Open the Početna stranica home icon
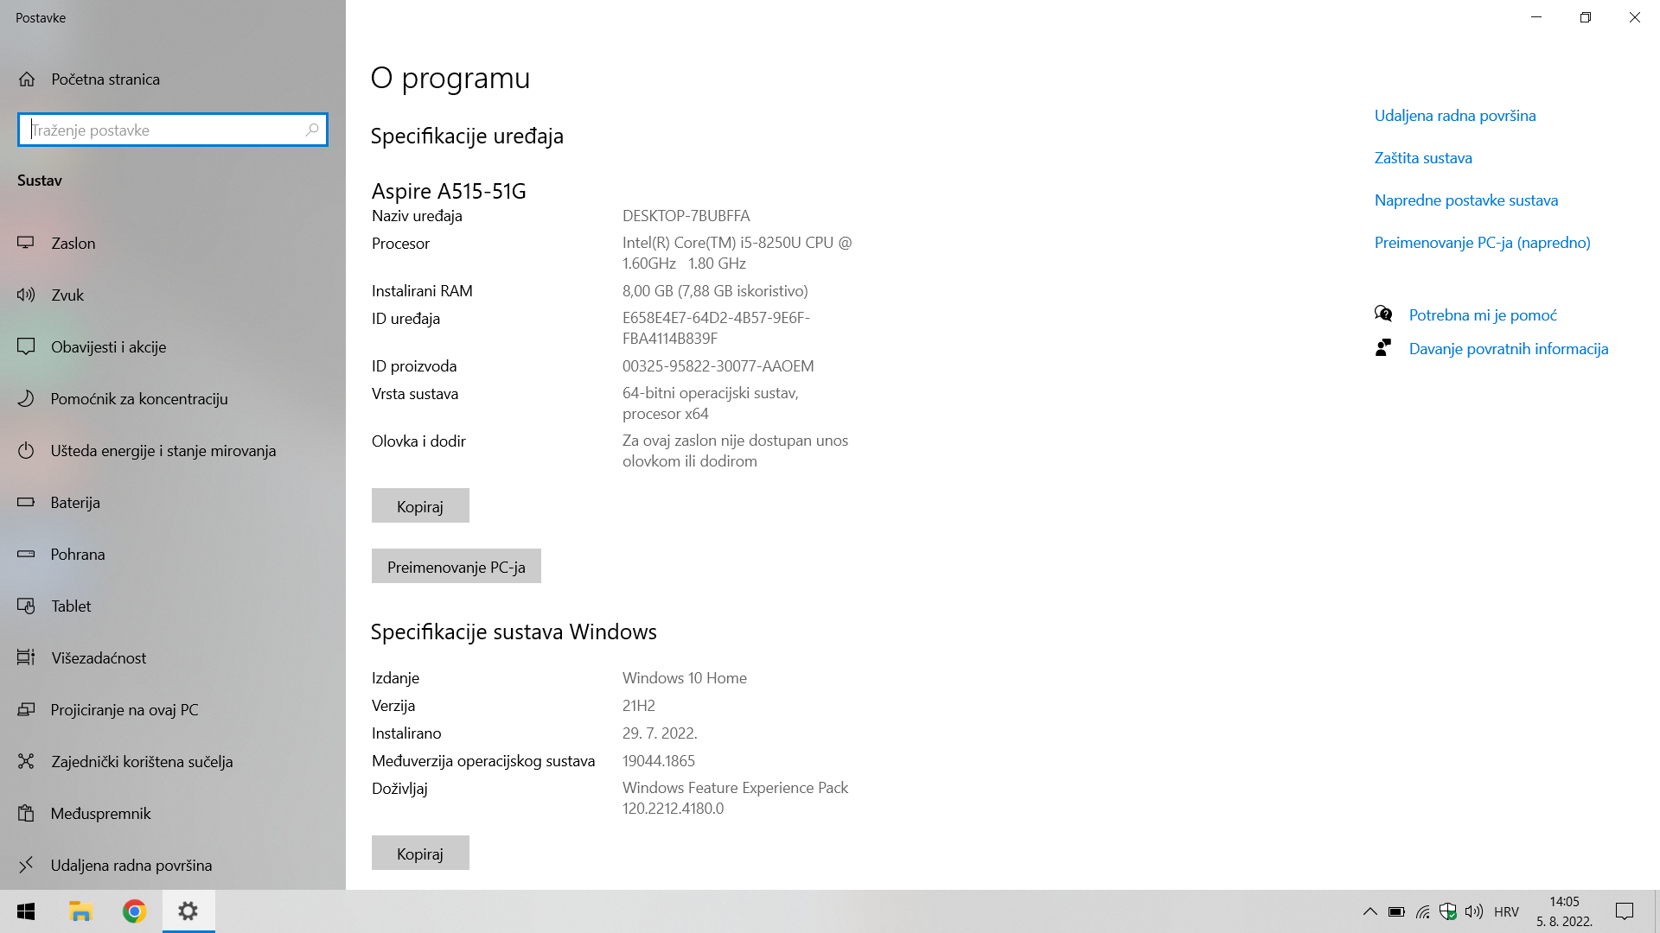The image size is (1660, 933). pyautogui.click(x=27, y=79)
